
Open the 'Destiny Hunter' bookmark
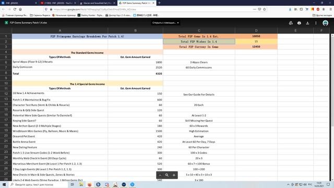pyautogui.click(x=90, y=15)
